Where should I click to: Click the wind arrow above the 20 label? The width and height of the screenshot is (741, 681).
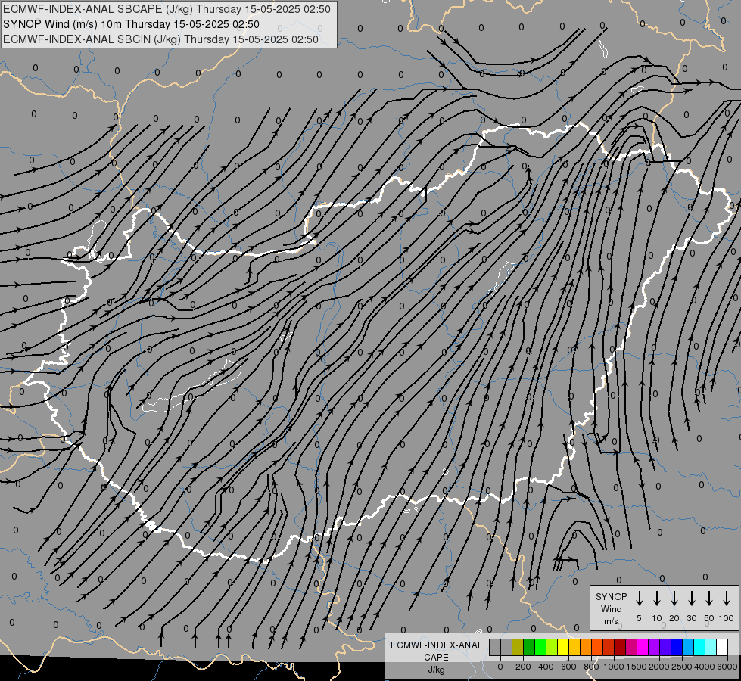(x=674, y=599)
